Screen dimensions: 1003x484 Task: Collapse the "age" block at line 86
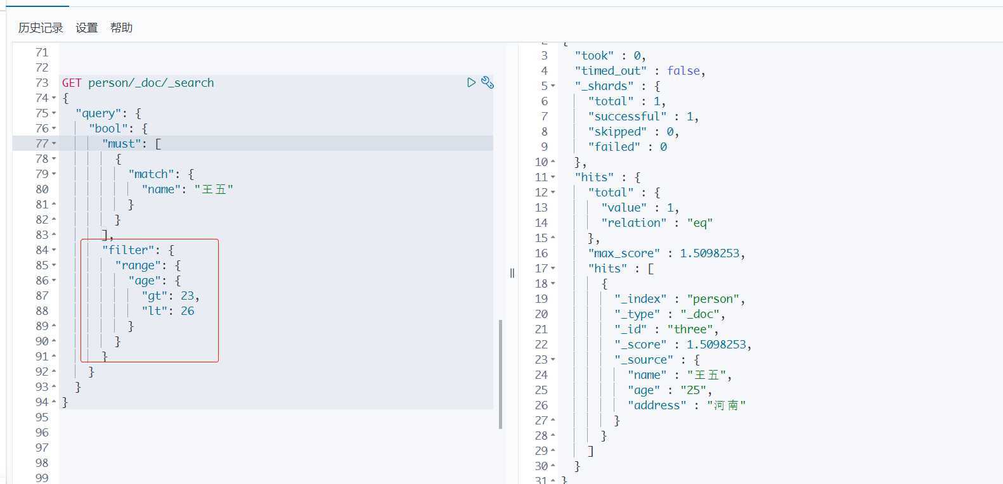click(54, 281)
